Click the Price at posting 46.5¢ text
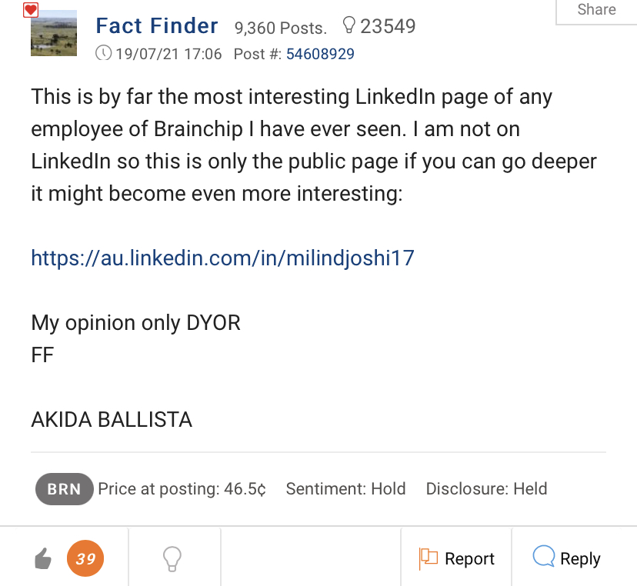This screenshot has width=637, height=586. click(182, 489)
